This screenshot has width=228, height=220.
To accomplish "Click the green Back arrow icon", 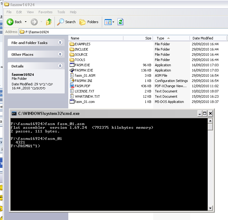I will point(10,22).
